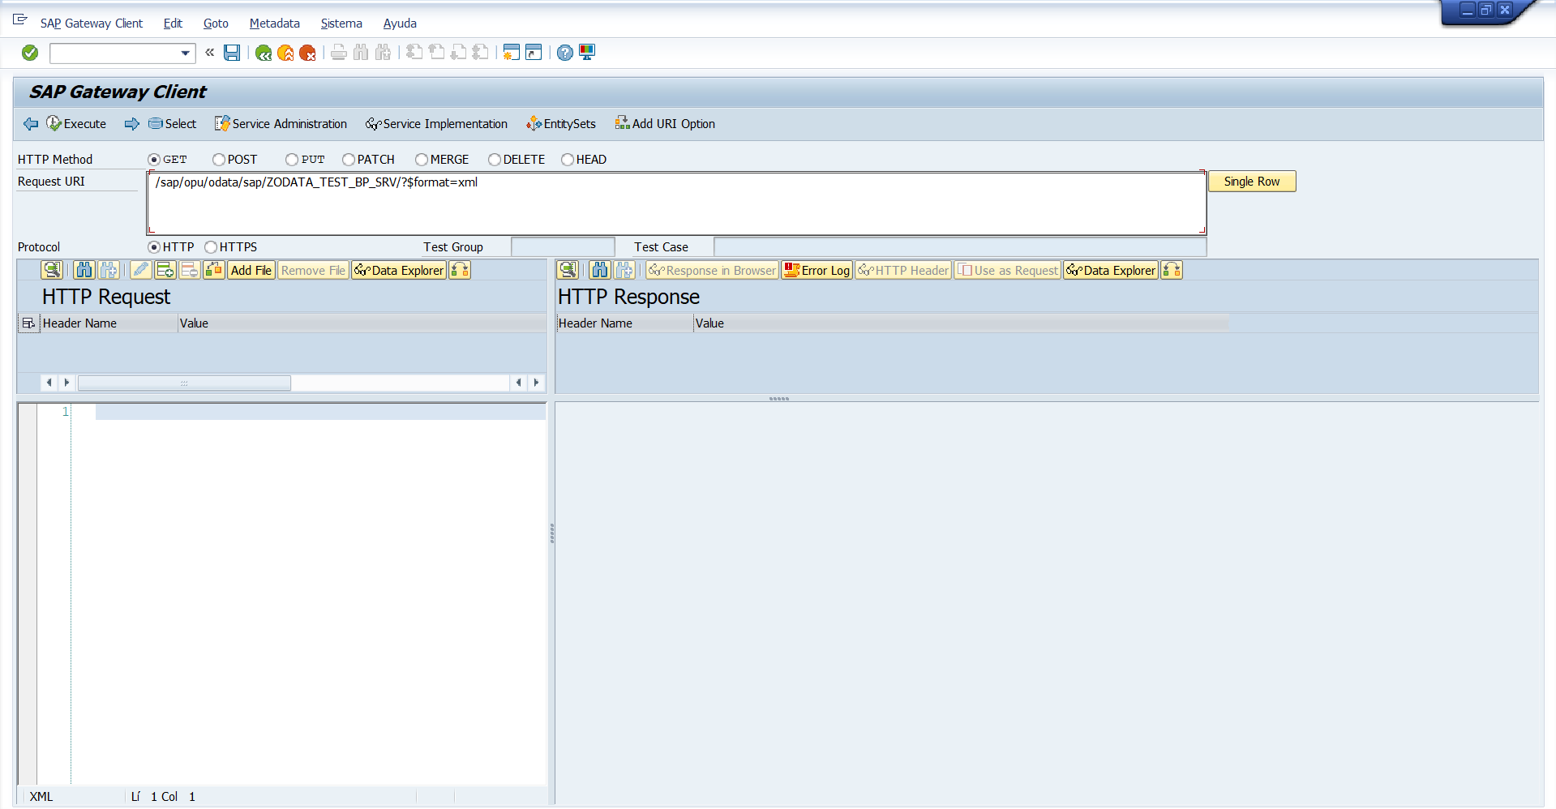Click the Single Row button
Screen dimensions: 1556x809
click(1251, 182)
